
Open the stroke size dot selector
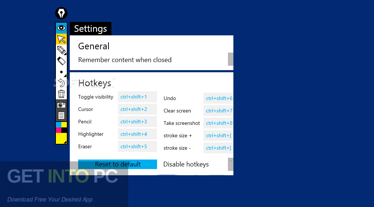coord(61,72)
